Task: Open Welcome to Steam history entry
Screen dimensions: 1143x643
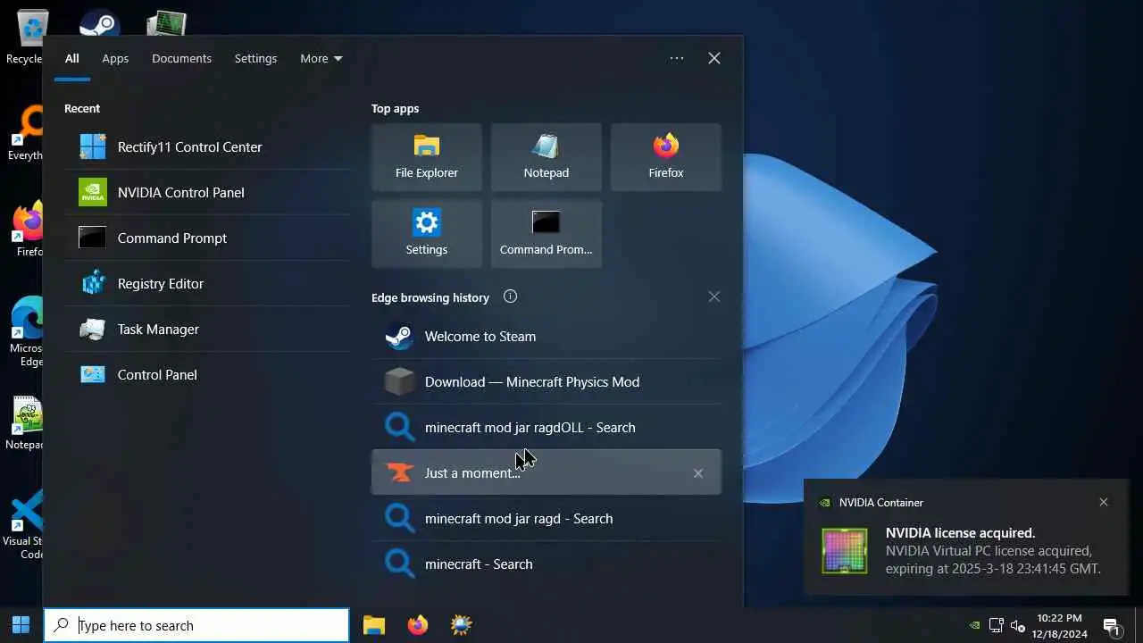Action: 546,336
